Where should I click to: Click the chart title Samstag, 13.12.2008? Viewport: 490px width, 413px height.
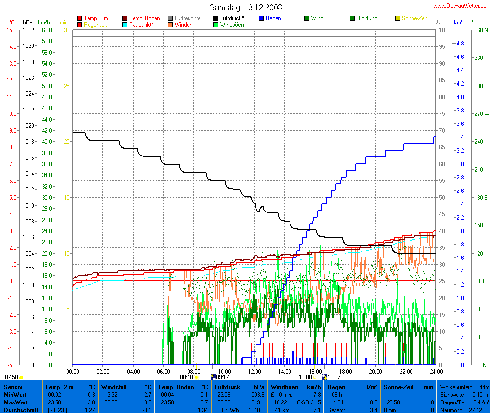coord(246,7)
